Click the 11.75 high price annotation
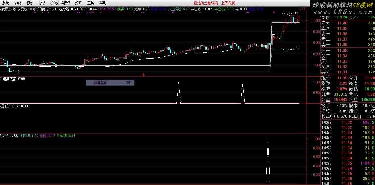Screen dimensions: 375x185 (286, 14)
